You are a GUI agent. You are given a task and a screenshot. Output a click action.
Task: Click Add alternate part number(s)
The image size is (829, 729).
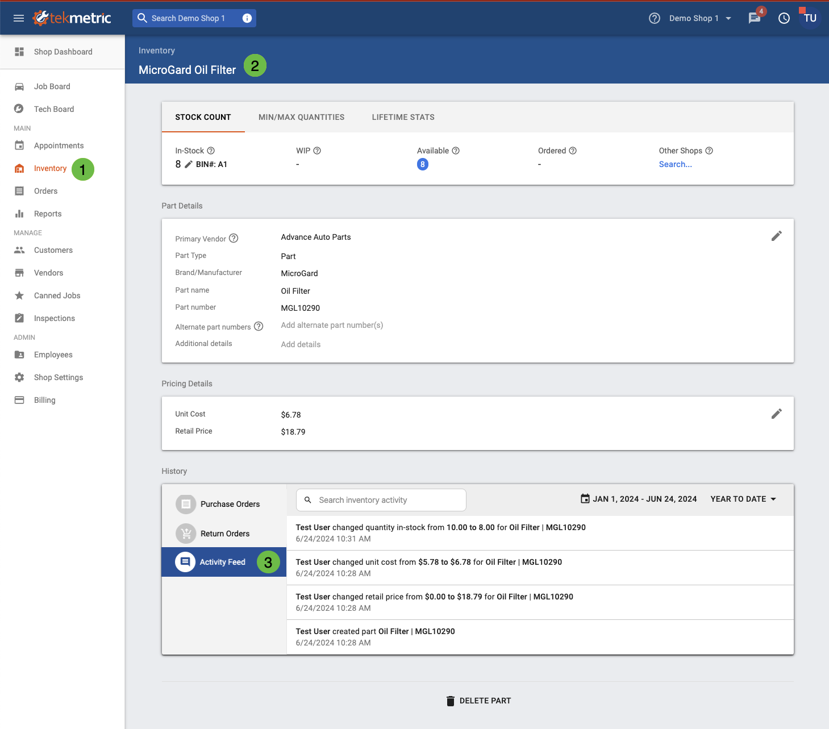332,325
